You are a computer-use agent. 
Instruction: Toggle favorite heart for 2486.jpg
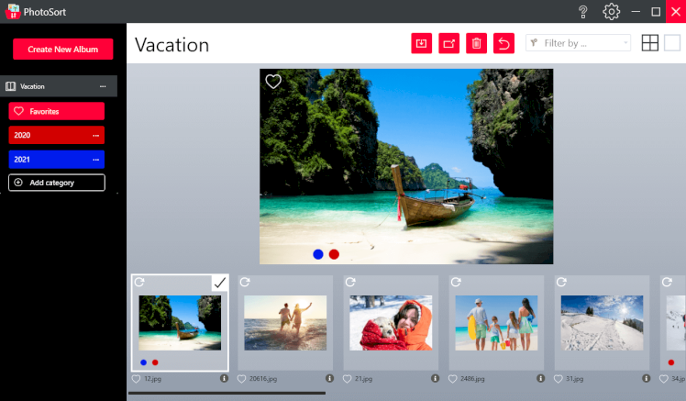pos(454,378)
